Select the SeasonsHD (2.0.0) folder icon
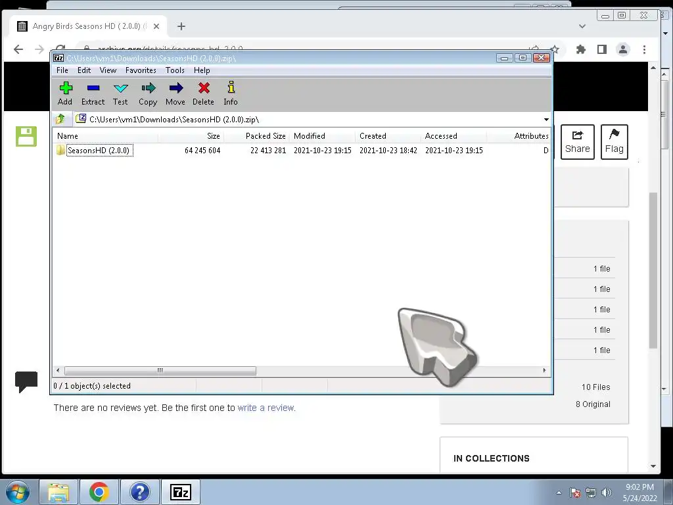The width and height of the screenshot is (673, 505). pos(60,151)
